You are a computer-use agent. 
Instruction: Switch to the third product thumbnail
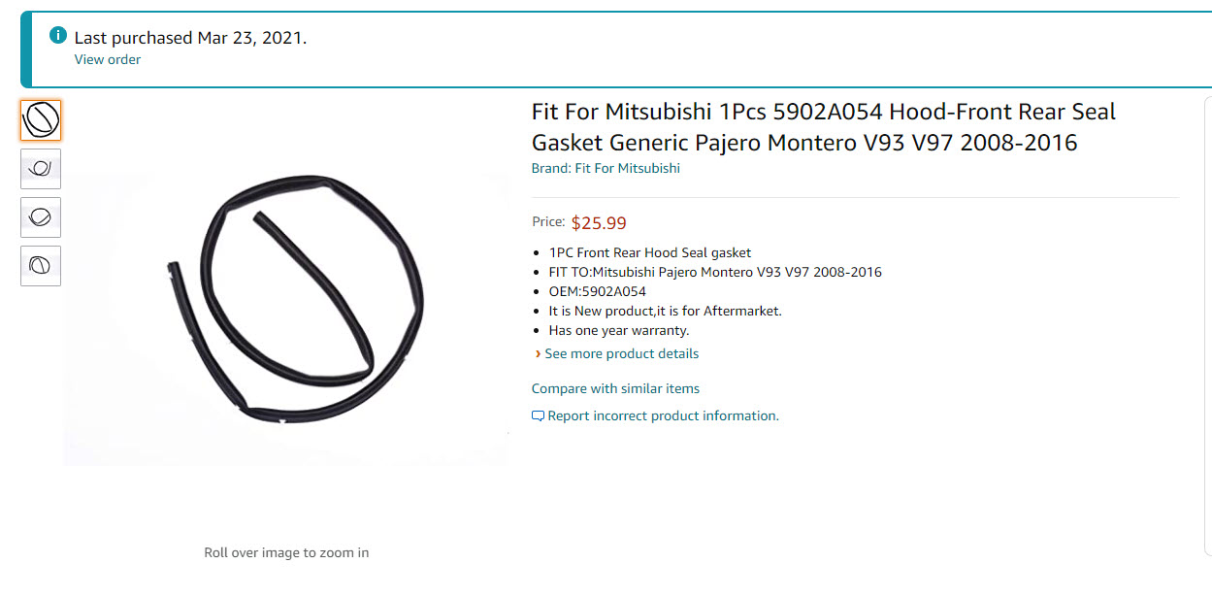pos(41,217)
